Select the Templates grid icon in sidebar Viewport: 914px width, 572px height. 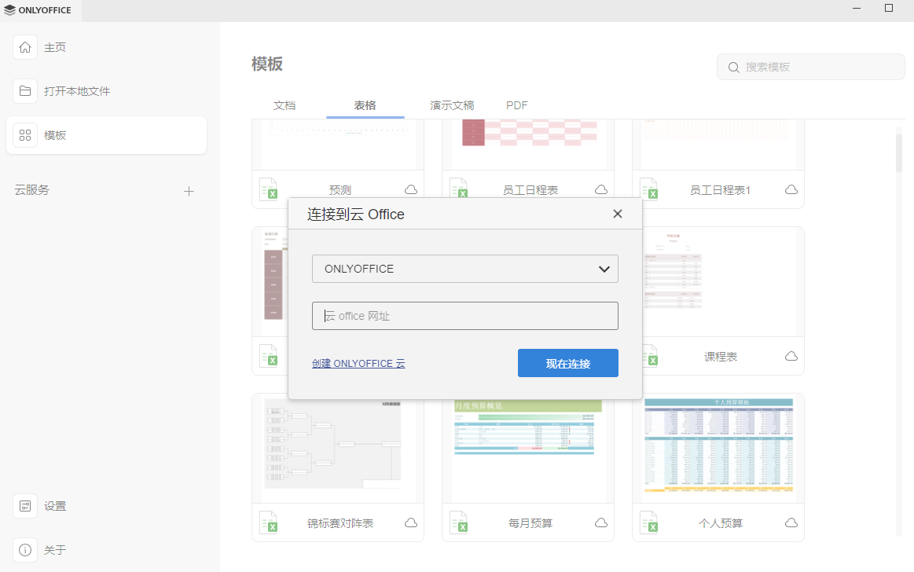coord(25,135)
